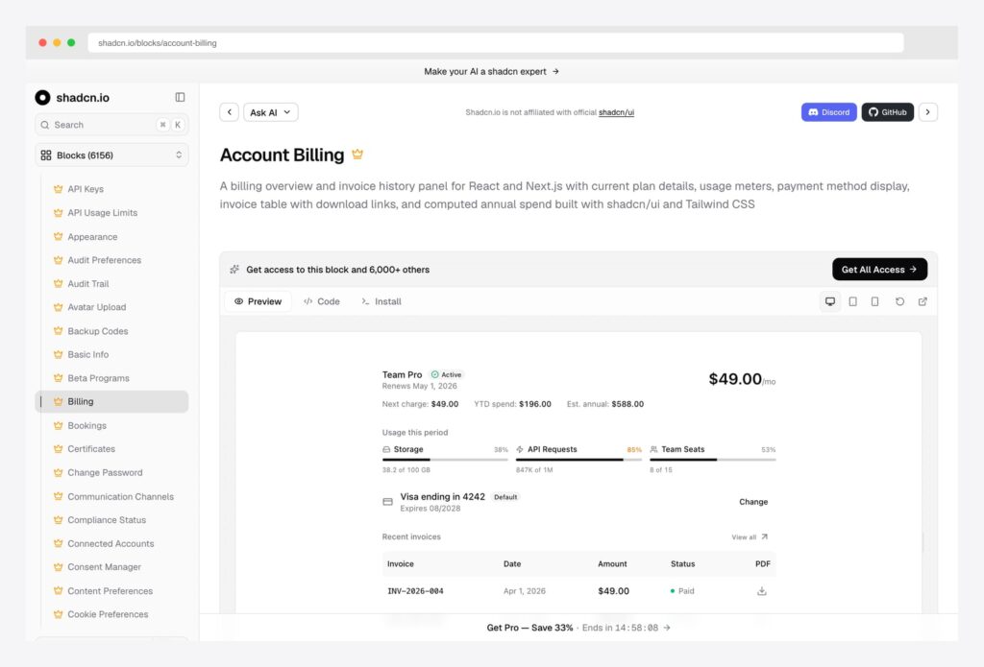This screenshot has height=667, width=984.
Task: Open API Usage Limits in sidebar
Action: [102, 212]
